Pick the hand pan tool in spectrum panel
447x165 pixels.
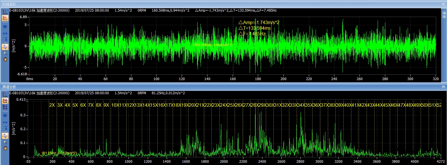tap(5, 148)
